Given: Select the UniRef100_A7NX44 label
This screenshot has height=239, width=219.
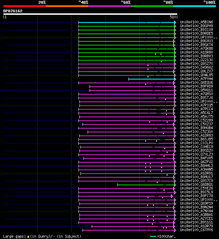Looking at the screenshot, I should (x=196, y=211).
